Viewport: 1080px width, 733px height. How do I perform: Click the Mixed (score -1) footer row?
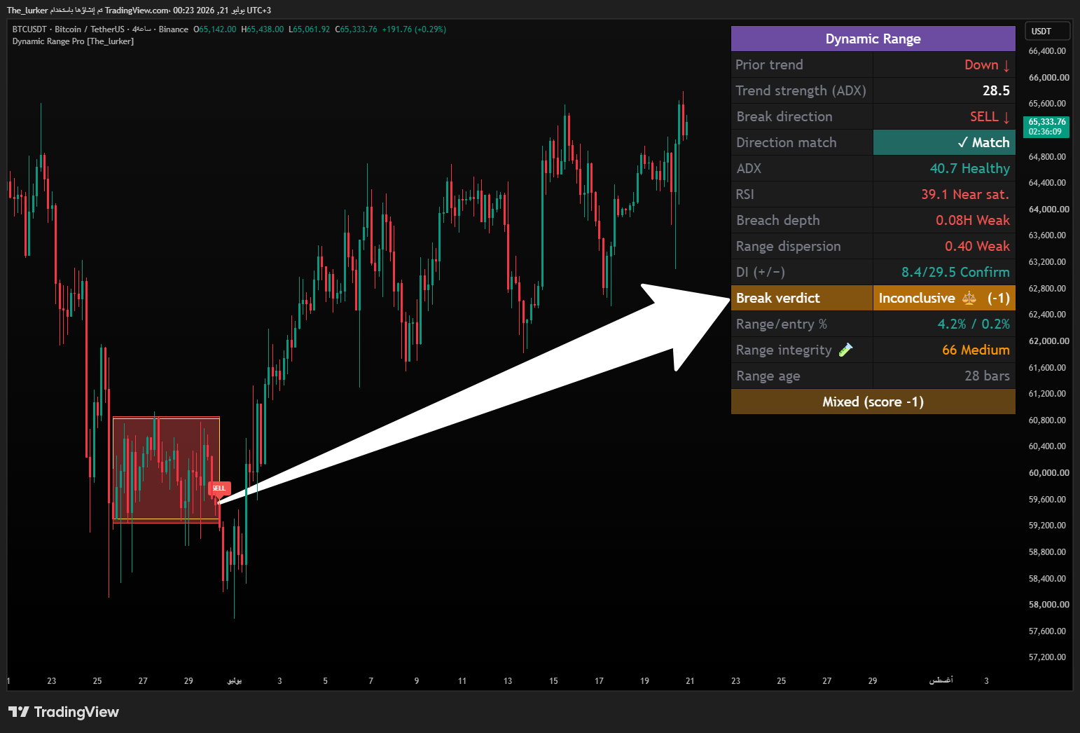coord(873,402)
